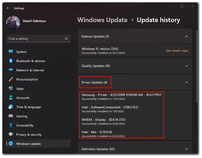This screenshot has width=202, height=158.
Task: Select Windows 11, version 22H2 entry
Action: 135,50
